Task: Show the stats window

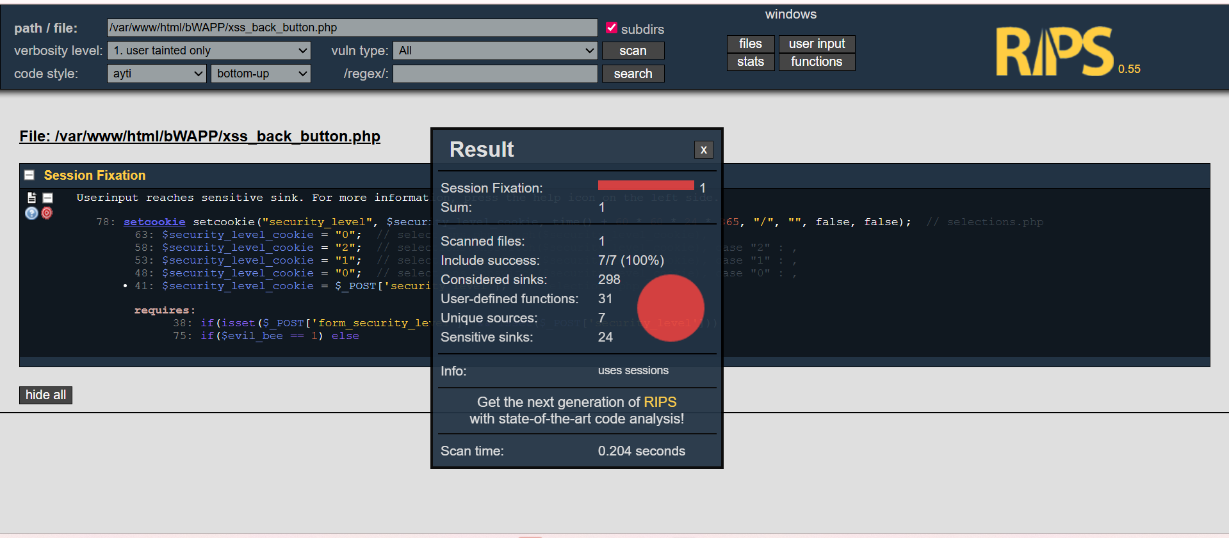Action: 750,61
